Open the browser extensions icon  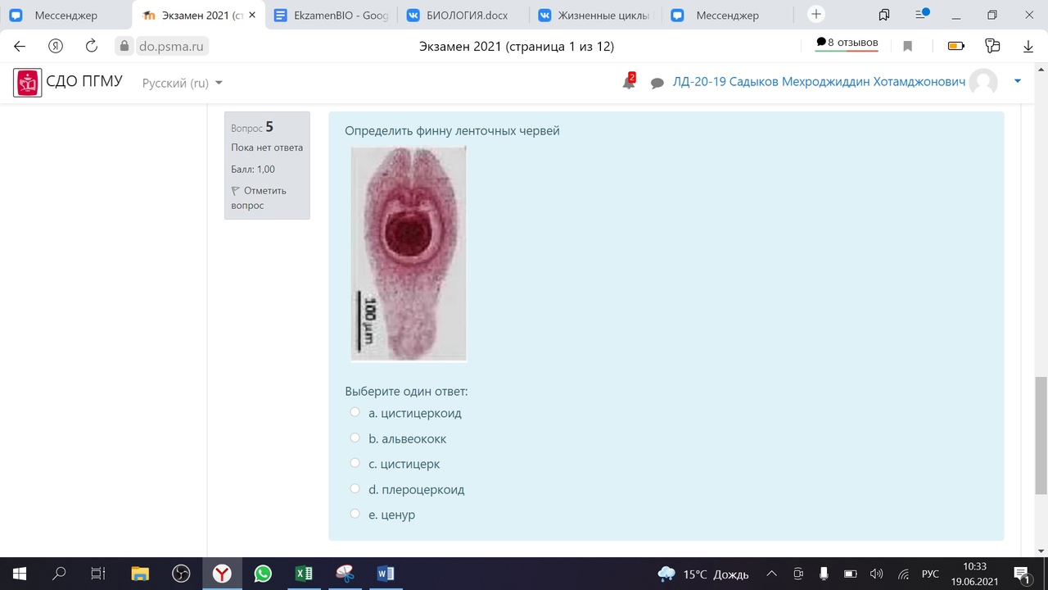pyautogui.click(x=992, y=47)
